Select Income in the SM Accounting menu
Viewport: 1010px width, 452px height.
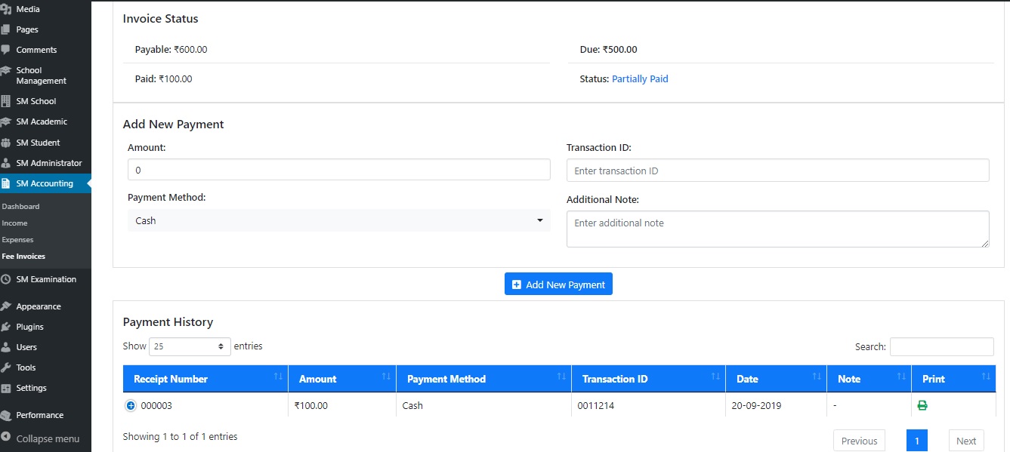pyautogui.click(x=14, y=223)
